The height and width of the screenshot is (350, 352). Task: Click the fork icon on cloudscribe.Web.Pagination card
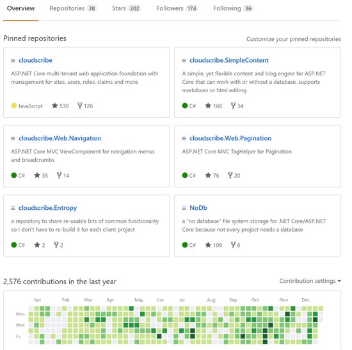(230, 175)
